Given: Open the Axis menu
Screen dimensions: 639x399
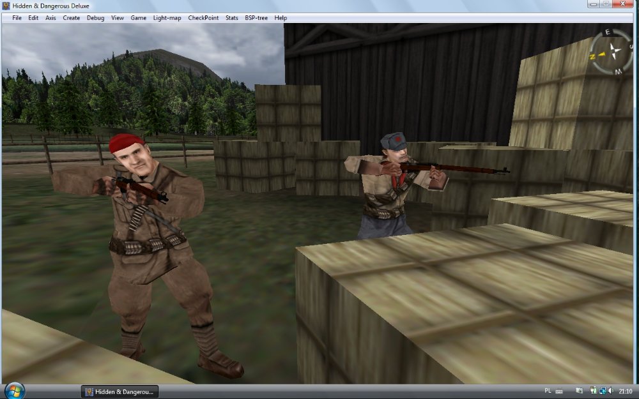Looking at the screenshot, I should tap(50, 18).
